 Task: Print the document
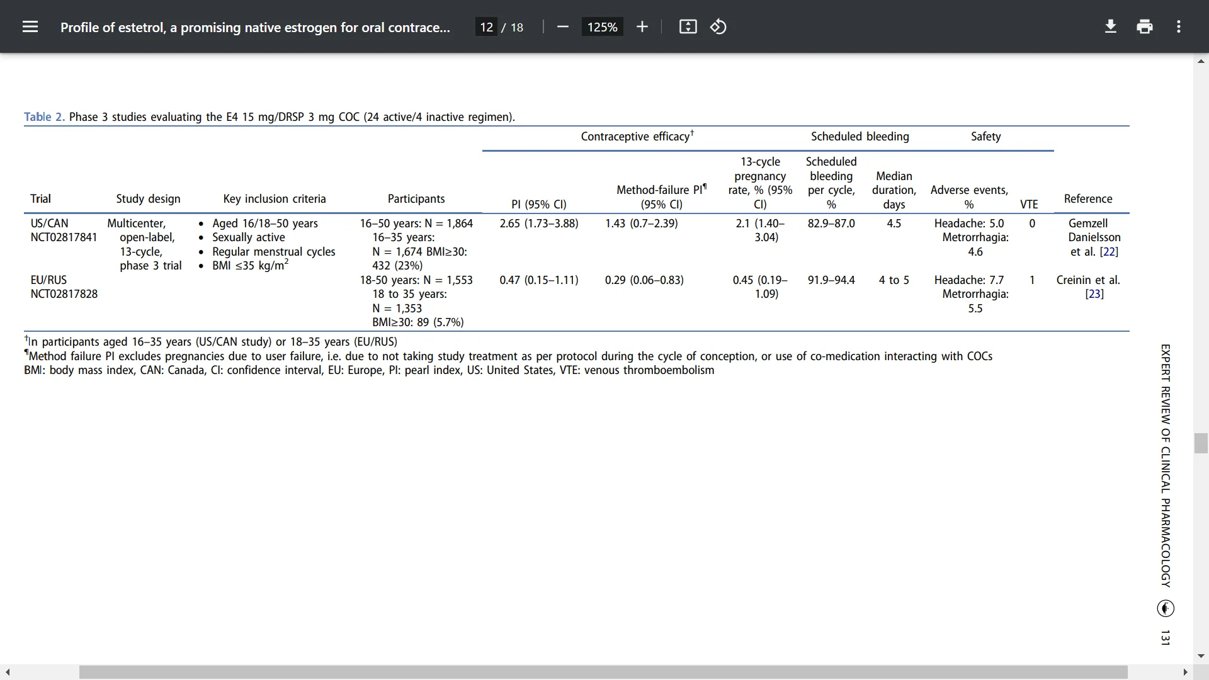pyautogui.click(x=1145, y=27)
